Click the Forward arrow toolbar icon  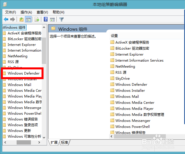(x=13, y=19)
